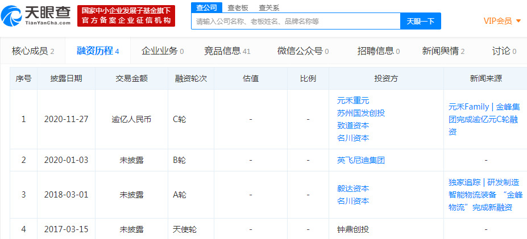Click the 钟鼎创投 investor text
Screen dimensions: 527x239
(353, 229)
